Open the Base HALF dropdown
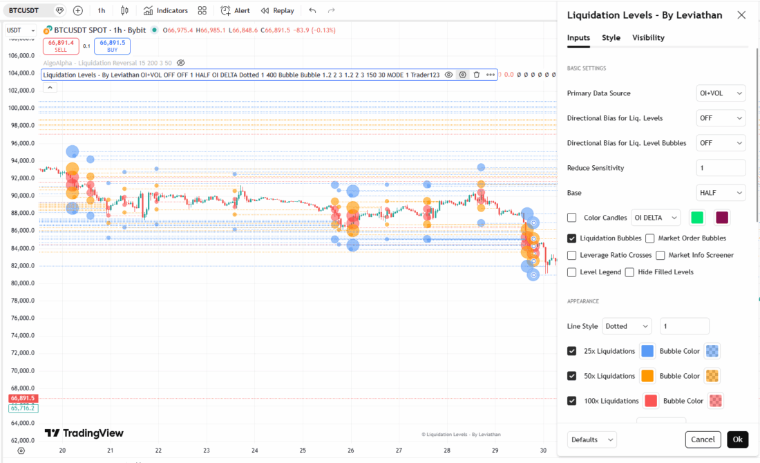Viewport: 760px width, 463px height. [x=721, y=193]
